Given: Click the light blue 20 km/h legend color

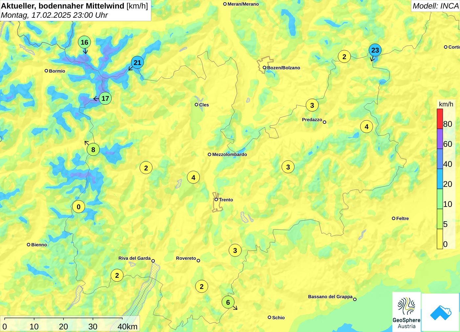Looking at the screenshot, I should pos(440,179).
